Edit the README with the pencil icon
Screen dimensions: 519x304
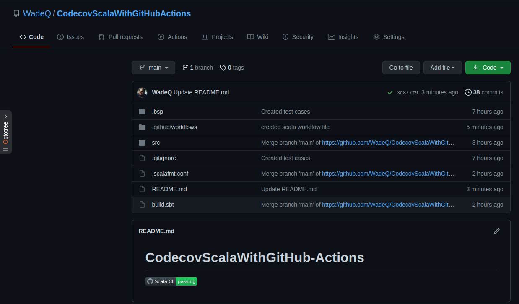(497, 231)
